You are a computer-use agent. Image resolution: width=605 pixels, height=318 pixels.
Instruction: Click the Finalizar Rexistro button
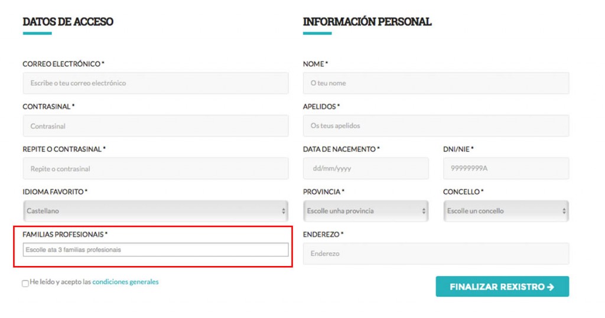502,286
